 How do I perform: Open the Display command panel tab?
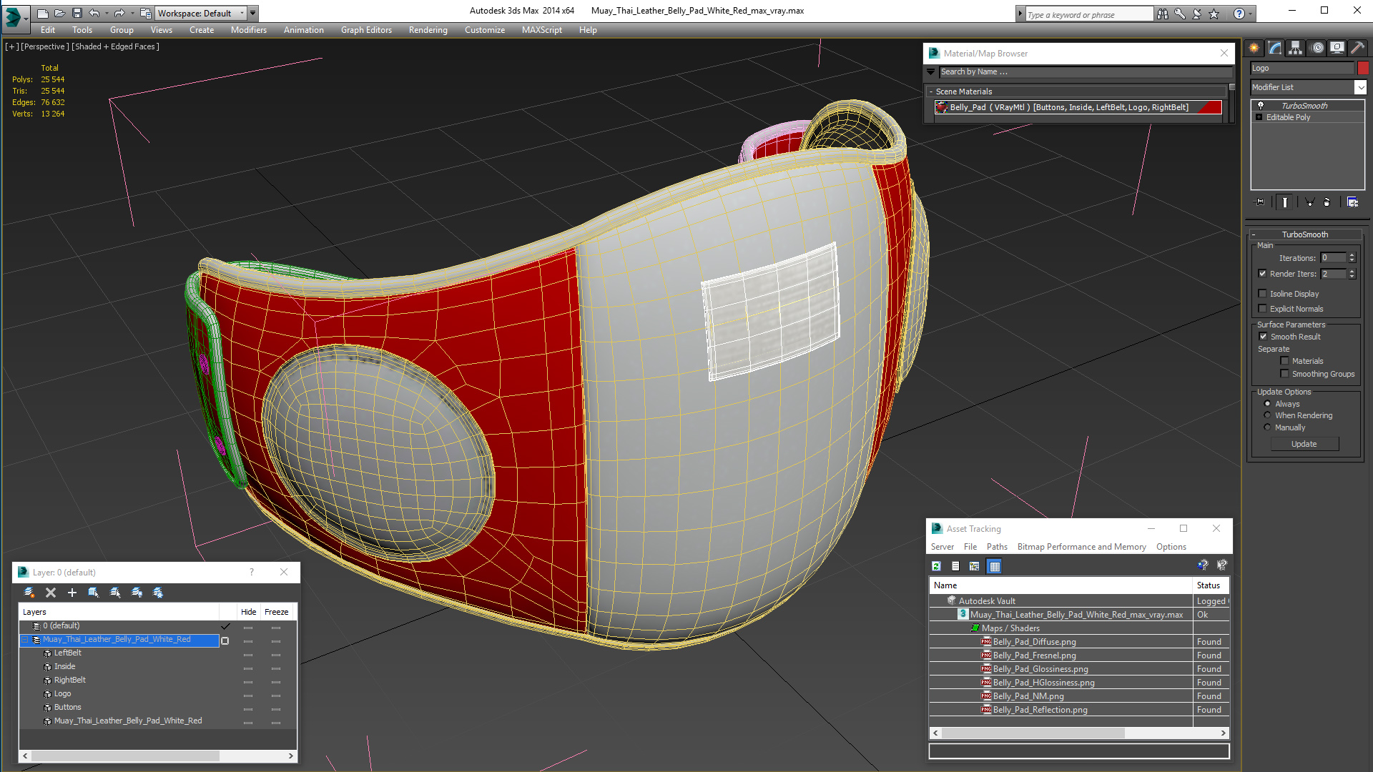[x=1337, y=48]
